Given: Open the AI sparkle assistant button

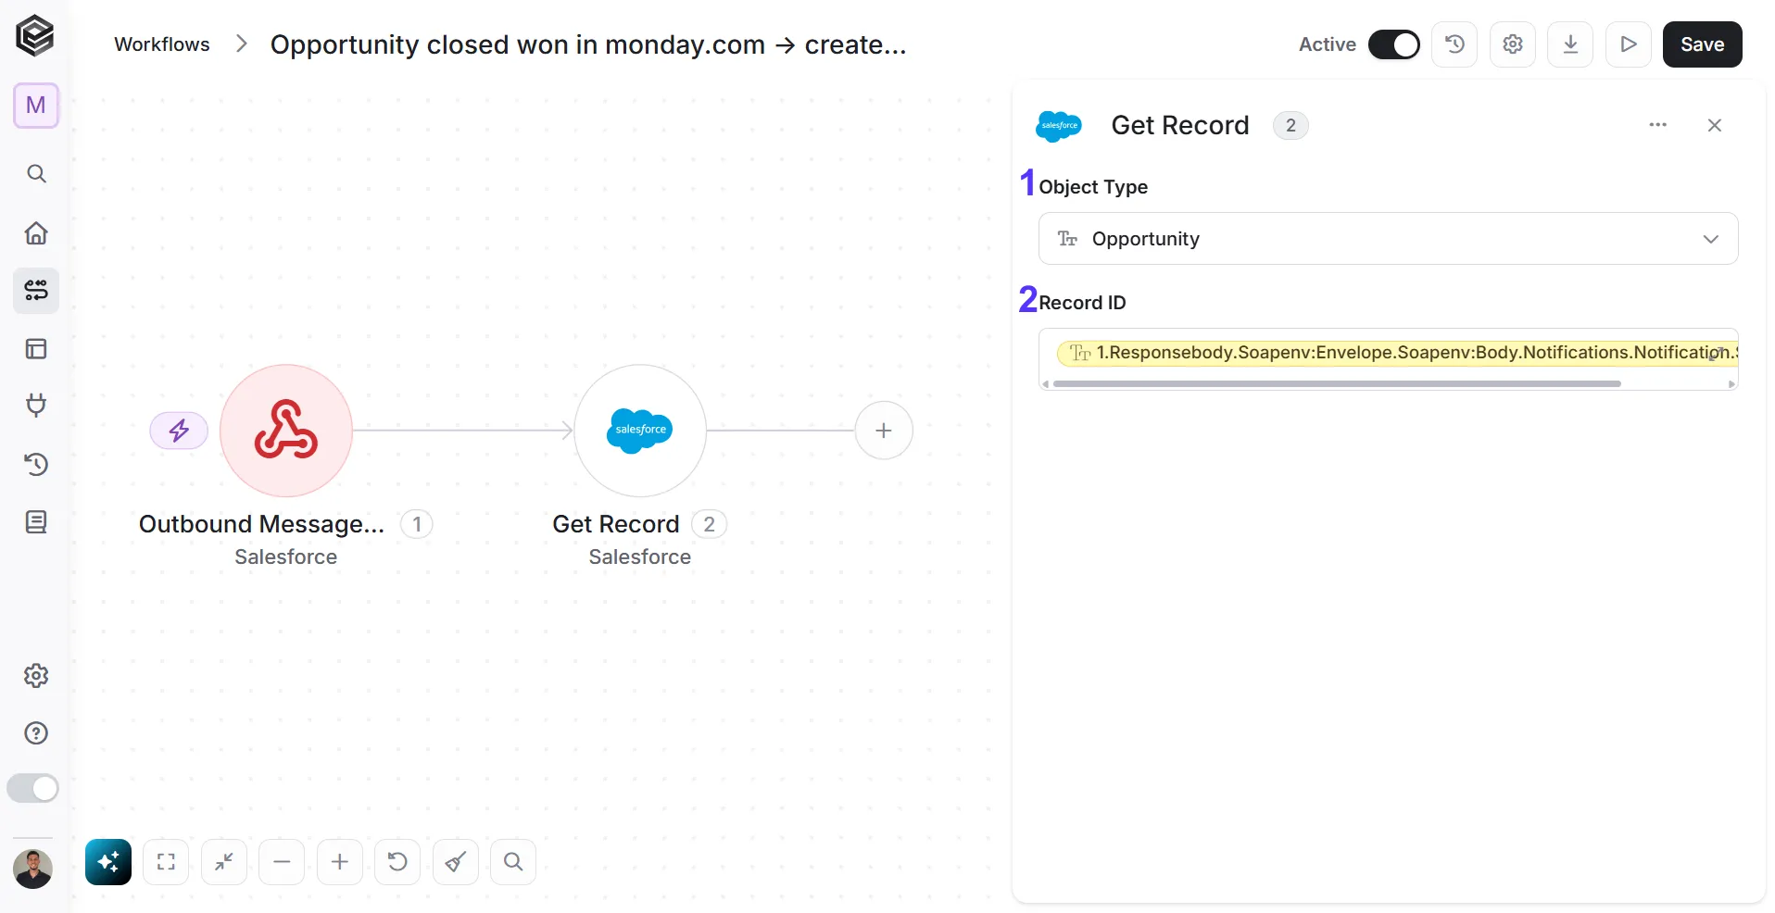Looking at the screenshot, I should click(108, 862).
